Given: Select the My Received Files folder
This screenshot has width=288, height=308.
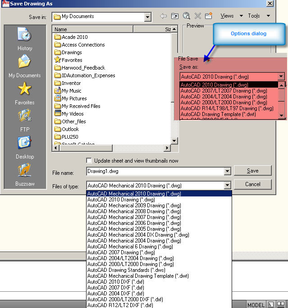Looking at the screenshot, I should 77,106.
